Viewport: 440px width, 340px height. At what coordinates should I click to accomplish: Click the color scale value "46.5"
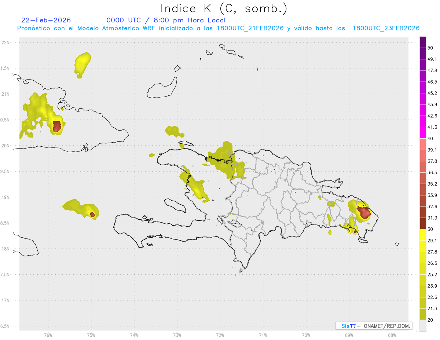tap(432, 82)
